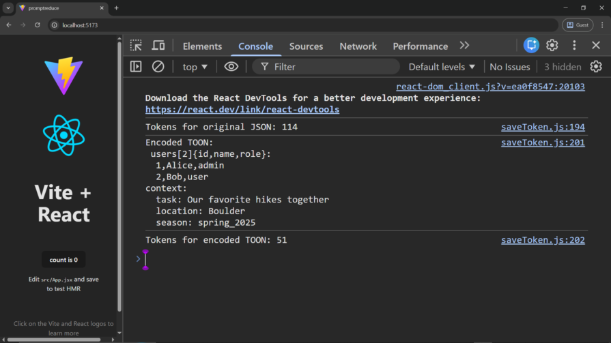611x343 pixels.
Task: Open the react.dev react-devtools link
Action: click(242, 109)
